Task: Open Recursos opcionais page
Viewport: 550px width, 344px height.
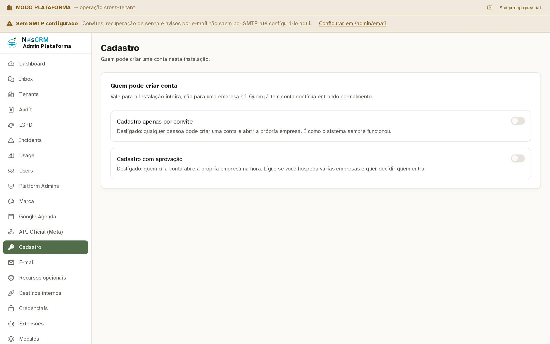Action: tap(46, 278)
